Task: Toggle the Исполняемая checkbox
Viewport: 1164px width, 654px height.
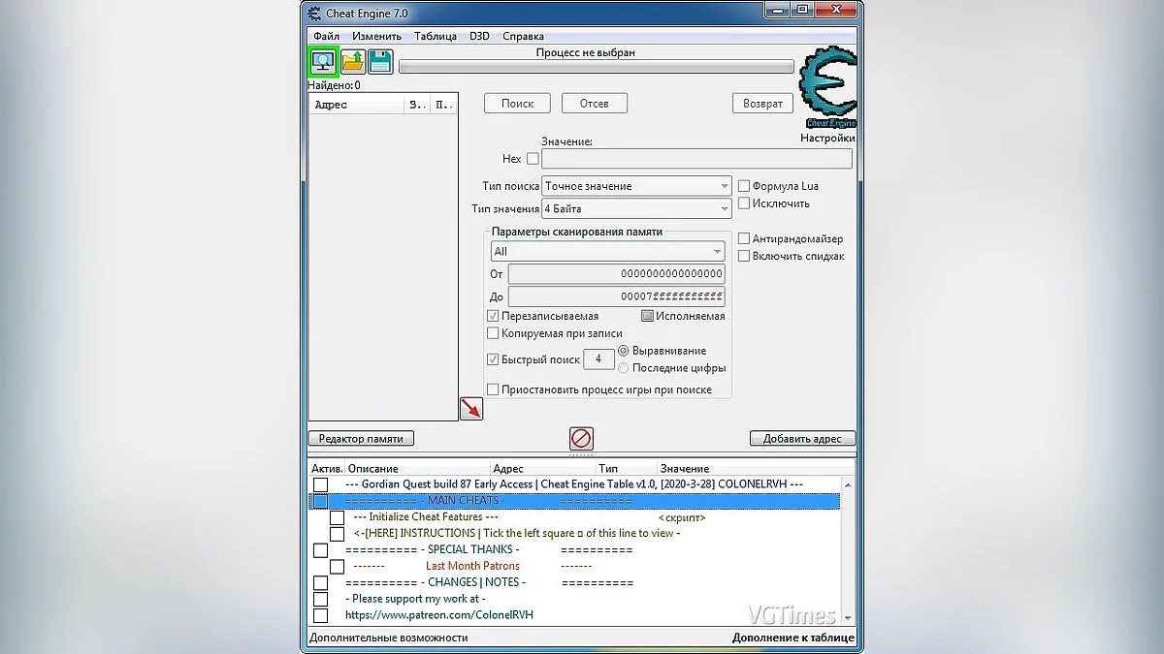Action: 647,316
